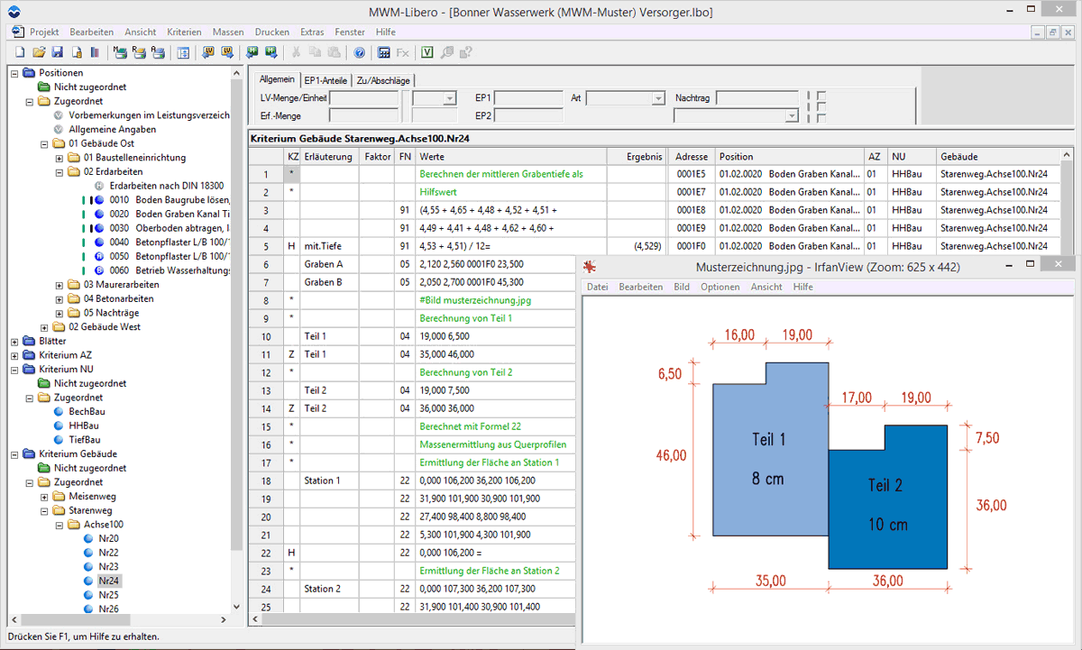The height and width of the screenshot is (650, 1082).
Task: Click the tree panel vertical scrollbar
Action: pos(237,339)
